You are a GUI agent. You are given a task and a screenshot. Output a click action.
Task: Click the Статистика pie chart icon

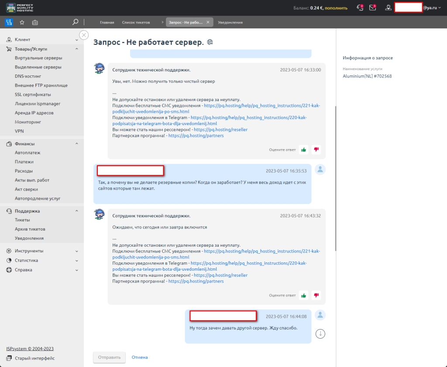9,260
